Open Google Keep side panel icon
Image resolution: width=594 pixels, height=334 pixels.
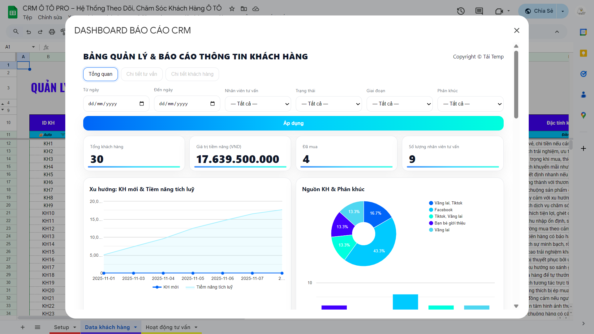pos(583,53)
